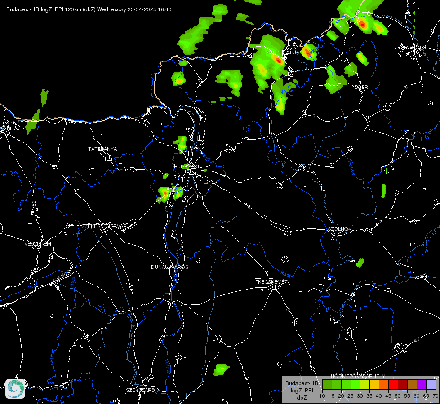Screen dimensions: 440x404
Task: Click the MISKOLC city label
Action: click(x=414, y=48)
